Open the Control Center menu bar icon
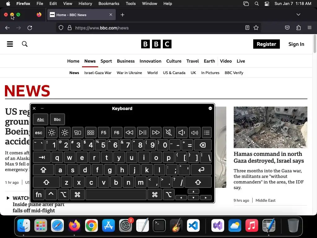Viewport: 317px width, 238px height. click(267, 4)
